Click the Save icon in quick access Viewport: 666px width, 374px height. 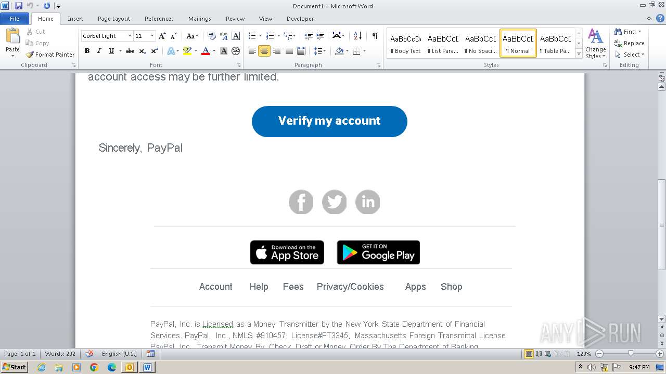[x=19, y=6]
